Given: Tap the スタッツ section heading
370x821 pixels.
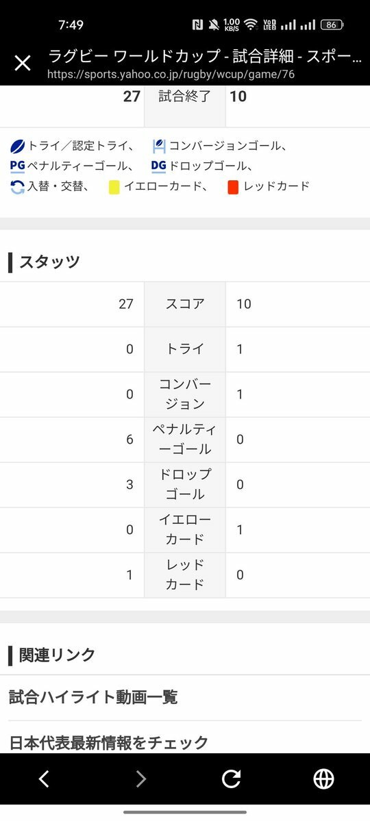Looking at the screenshot, I should [x=49, y=262].
